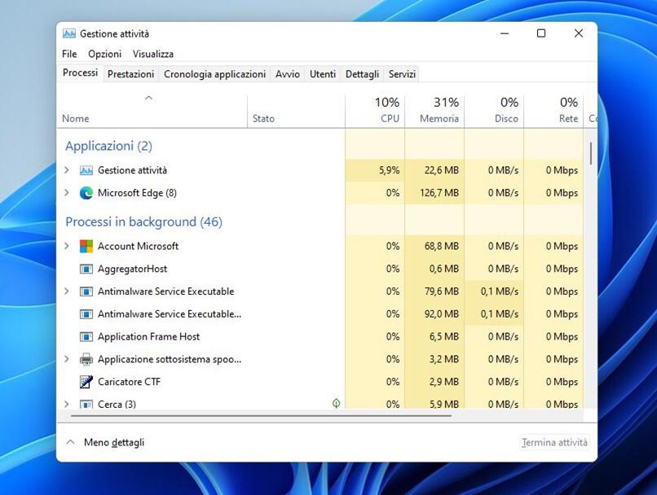Select Processi in background (46) header
This screenshot has width=657, height=495.
[143, 221]
